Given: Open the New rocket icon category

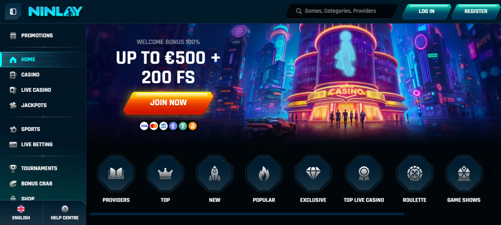Looking at the screenshot, I should pyautogui.click(x=215, y=173).
